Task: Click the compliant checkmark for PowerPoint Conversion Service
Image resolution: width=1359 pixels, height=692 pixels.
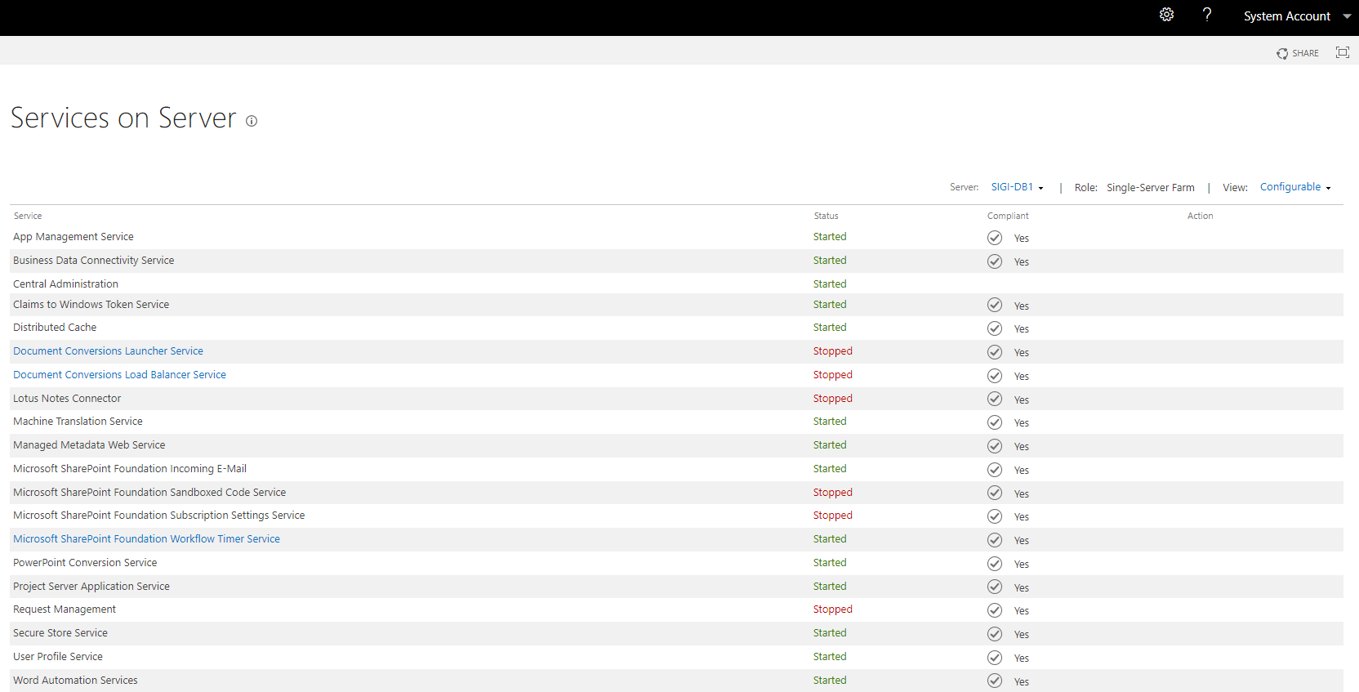Action: point(995,564)
